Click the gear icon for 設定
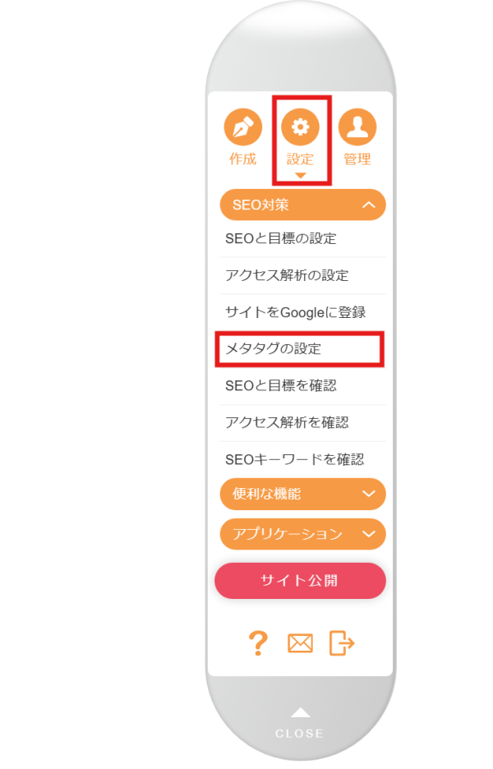Screen dimensions: 493x769 coord(300,127)
